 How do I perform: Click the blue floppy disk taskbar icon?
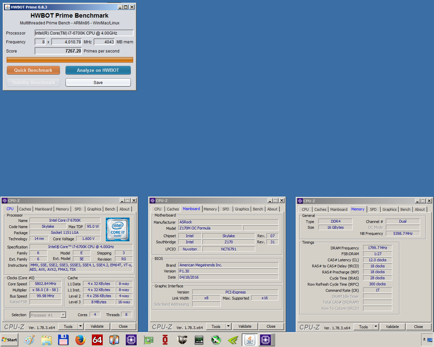(x=63, y=340)
